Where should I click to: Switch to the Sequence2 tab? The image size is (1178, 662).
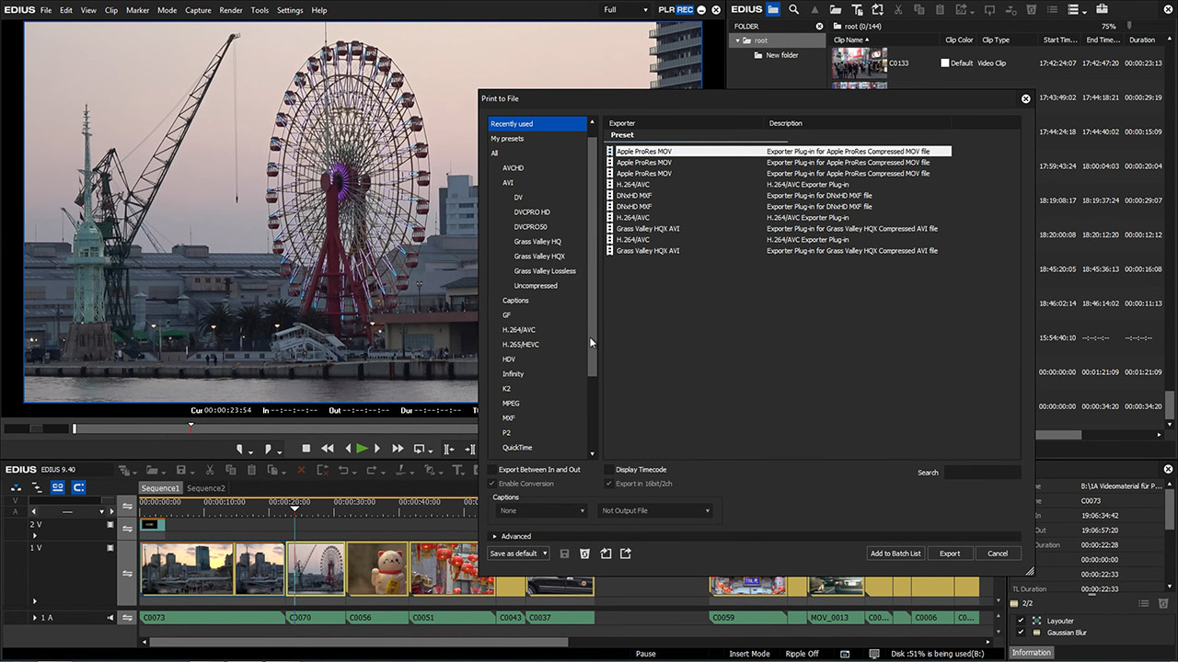tap(205, 488)
